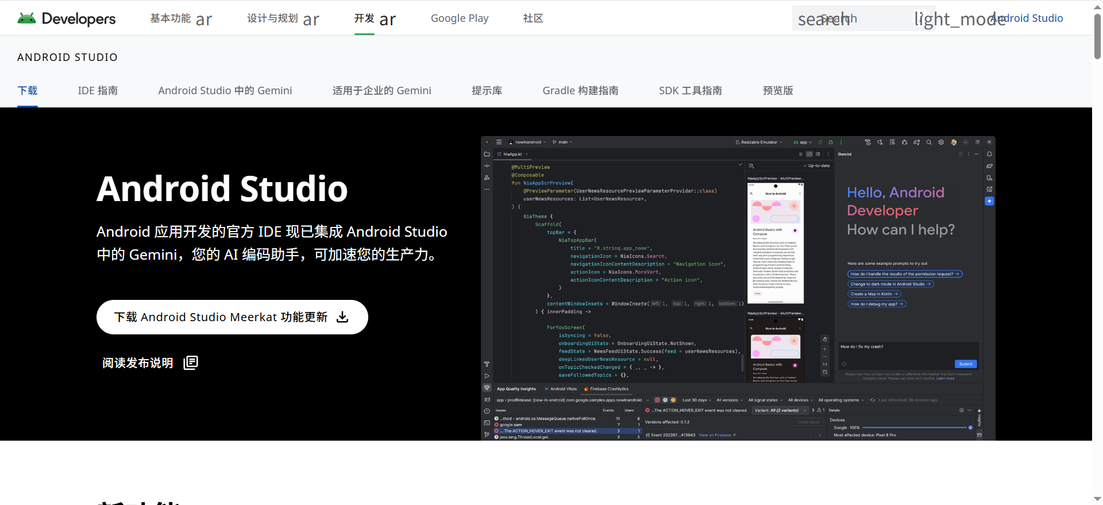
Task: Select the 下载 tab
Action: 28,91
